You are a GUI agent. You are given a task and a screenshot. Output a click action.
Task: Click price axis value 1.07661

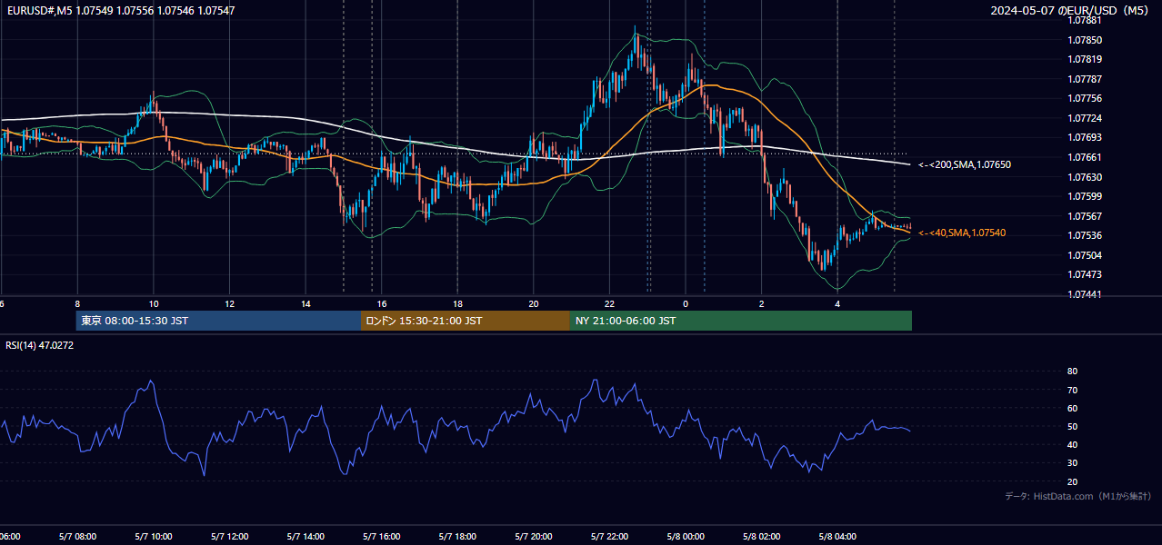coord(1086,157)
